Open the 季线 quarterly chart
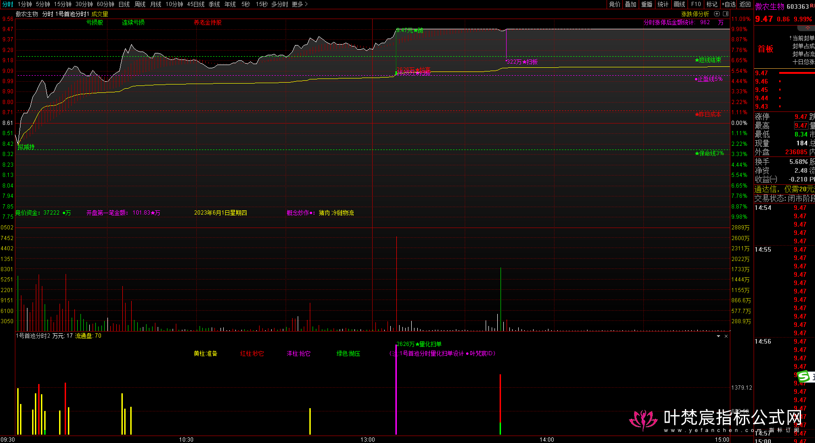The width and height of the screenshot is (815, 443). [x=214, y=4]
